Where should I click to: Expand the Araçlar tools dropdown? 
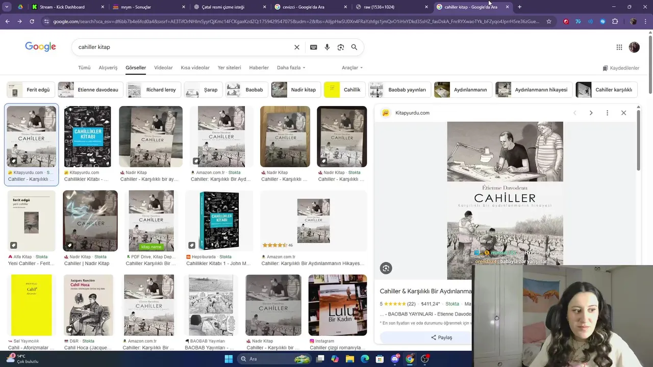[x=352, y=67]
